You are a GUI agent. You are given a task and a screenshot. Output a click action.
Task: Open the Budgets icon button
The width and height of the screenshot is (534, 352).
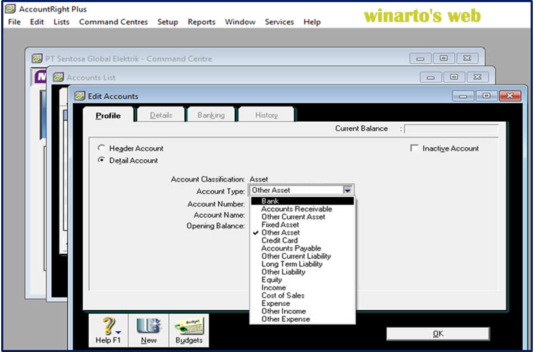(189, 331)
